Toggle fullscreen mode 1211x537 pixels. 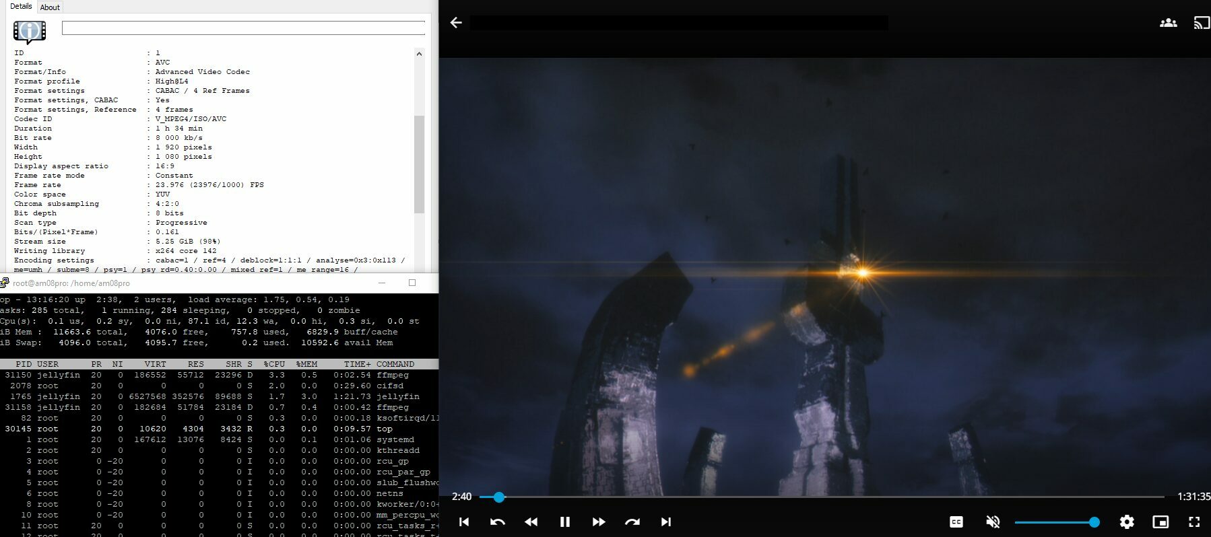[x=1194, y=522]
